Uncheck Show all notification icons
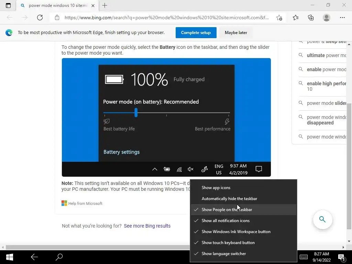The image size is (352, 264). 244,221
